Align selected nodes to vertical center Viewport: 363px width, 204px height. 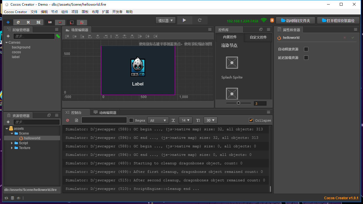(x=75, y=36)
